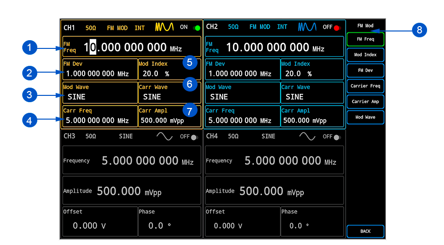Edit the CH1 FM Freq value field
The image size is (444, 245).
click(x=132, y=46)
